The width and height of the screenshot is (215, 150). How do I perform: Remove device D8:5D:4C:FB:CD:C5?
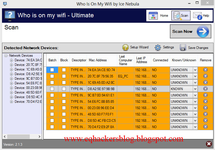(x=205, y=120)
